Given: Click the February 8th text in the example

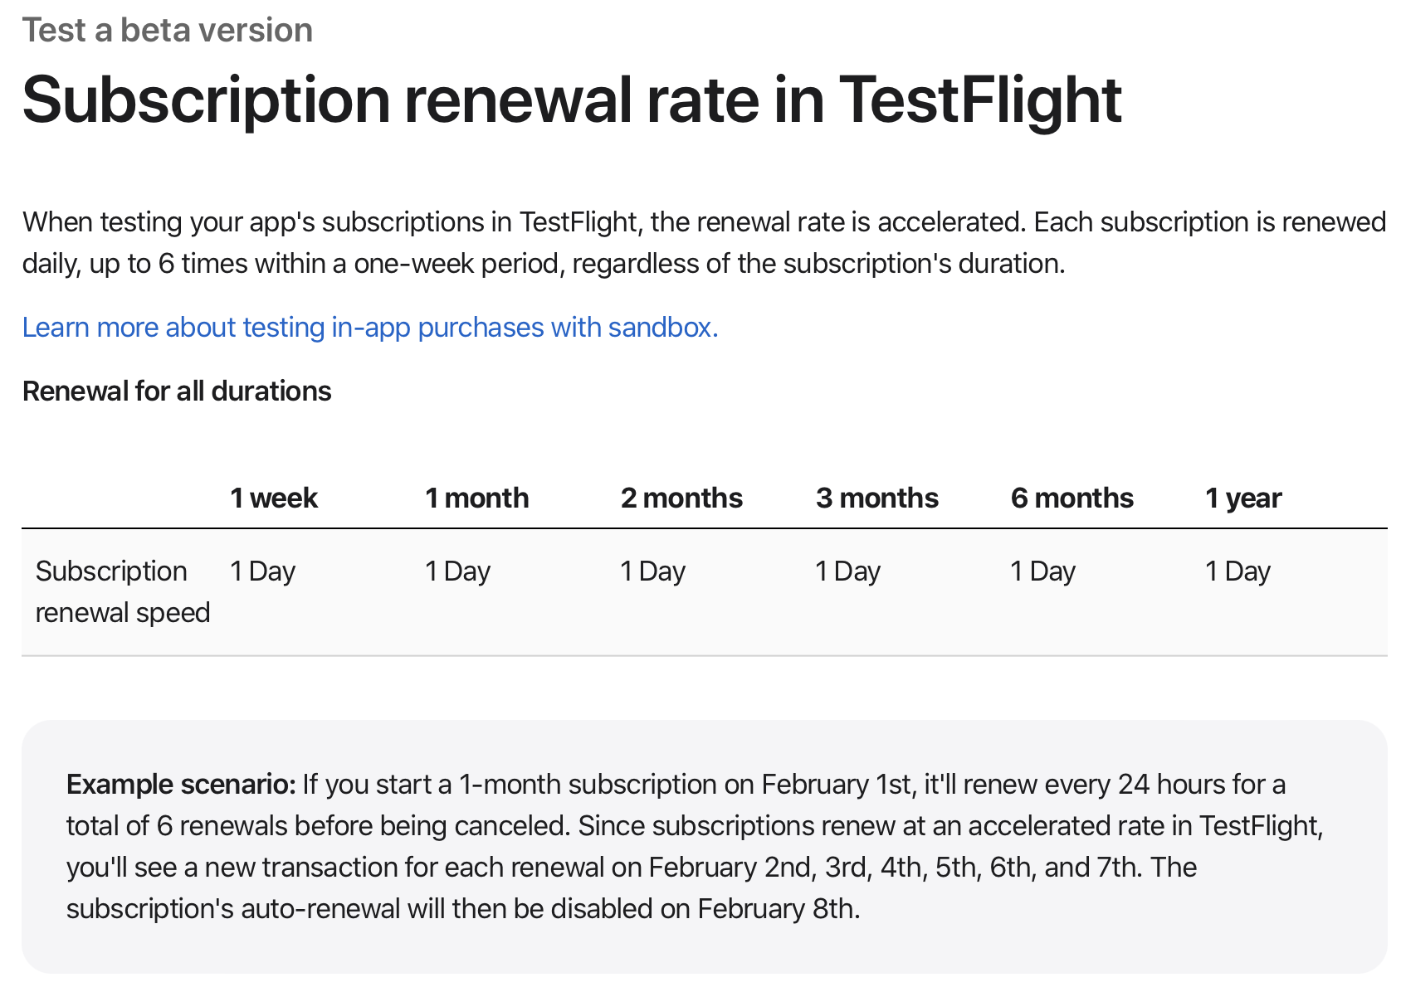Looking at the screenshot, I should point(779,909).
